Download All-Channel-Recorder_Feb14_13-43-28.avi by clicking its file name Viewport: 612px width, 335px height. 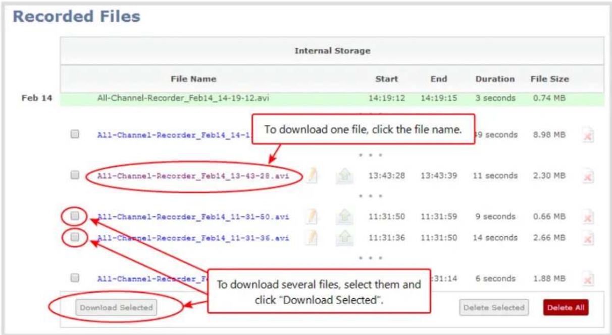(x=193, y=176)
